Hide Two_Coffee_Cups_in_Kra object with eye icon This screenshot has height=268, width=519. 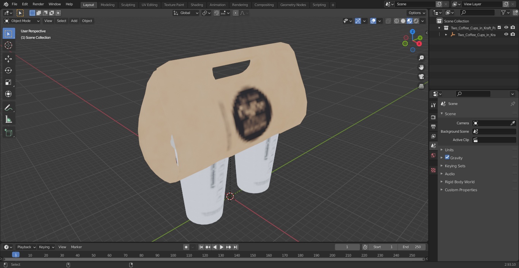click(506, 34)
